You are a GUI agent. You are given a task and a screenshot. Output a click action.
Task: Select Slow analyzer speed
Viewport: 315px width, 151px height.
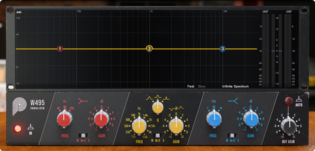tap(202, 86)
